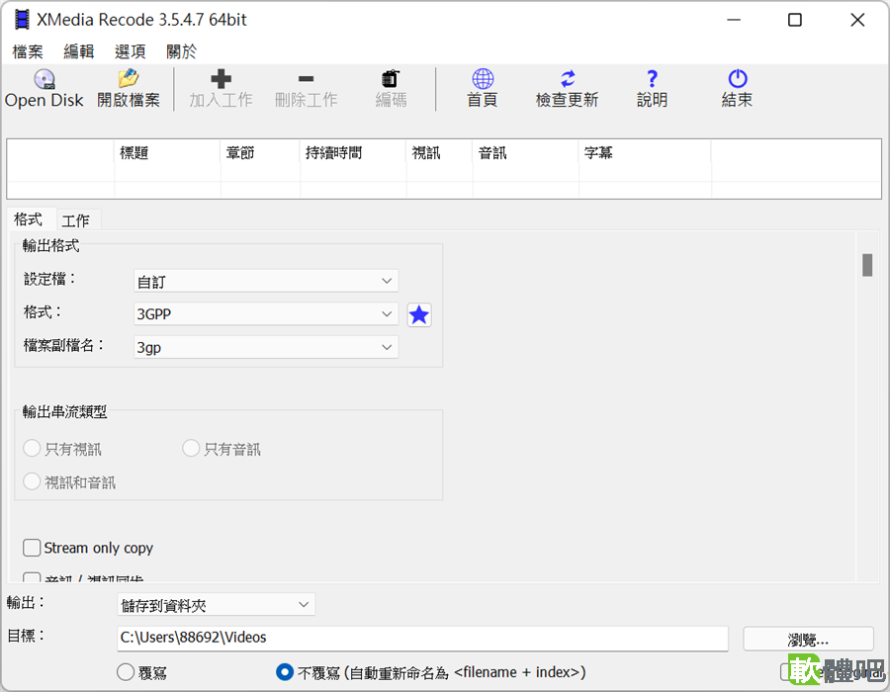Open the 編輯 menu
890x692 pixels.
tap(79, 51)
